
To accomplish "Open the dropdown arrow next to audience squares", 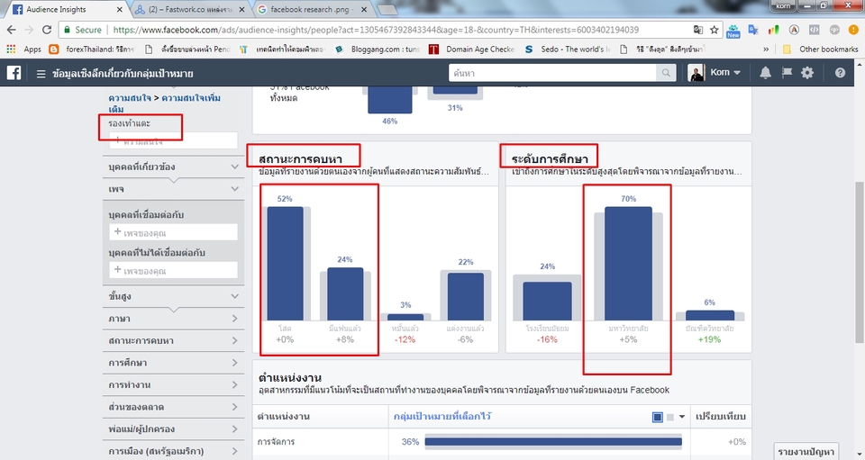I will (682, 417).
